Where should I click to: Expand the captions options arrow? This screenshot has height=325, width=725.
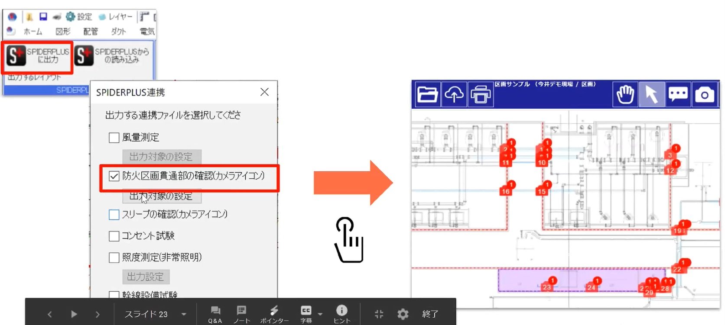coord(320,314)
